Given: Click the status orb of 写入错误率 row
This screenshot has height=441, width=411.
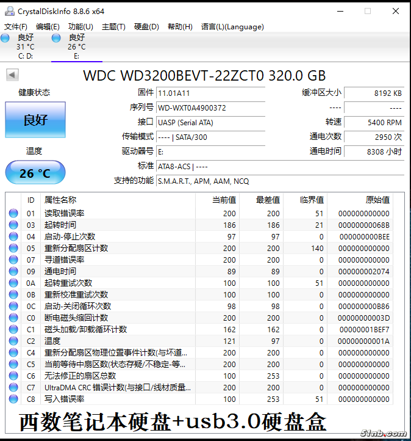Looking at the screenshot, I should point(13,399).
